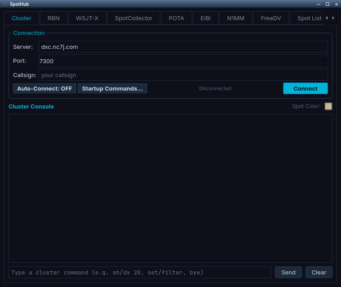Select the N1MM tab
This screenshot has width=341, height=287.
coord(236,18)
